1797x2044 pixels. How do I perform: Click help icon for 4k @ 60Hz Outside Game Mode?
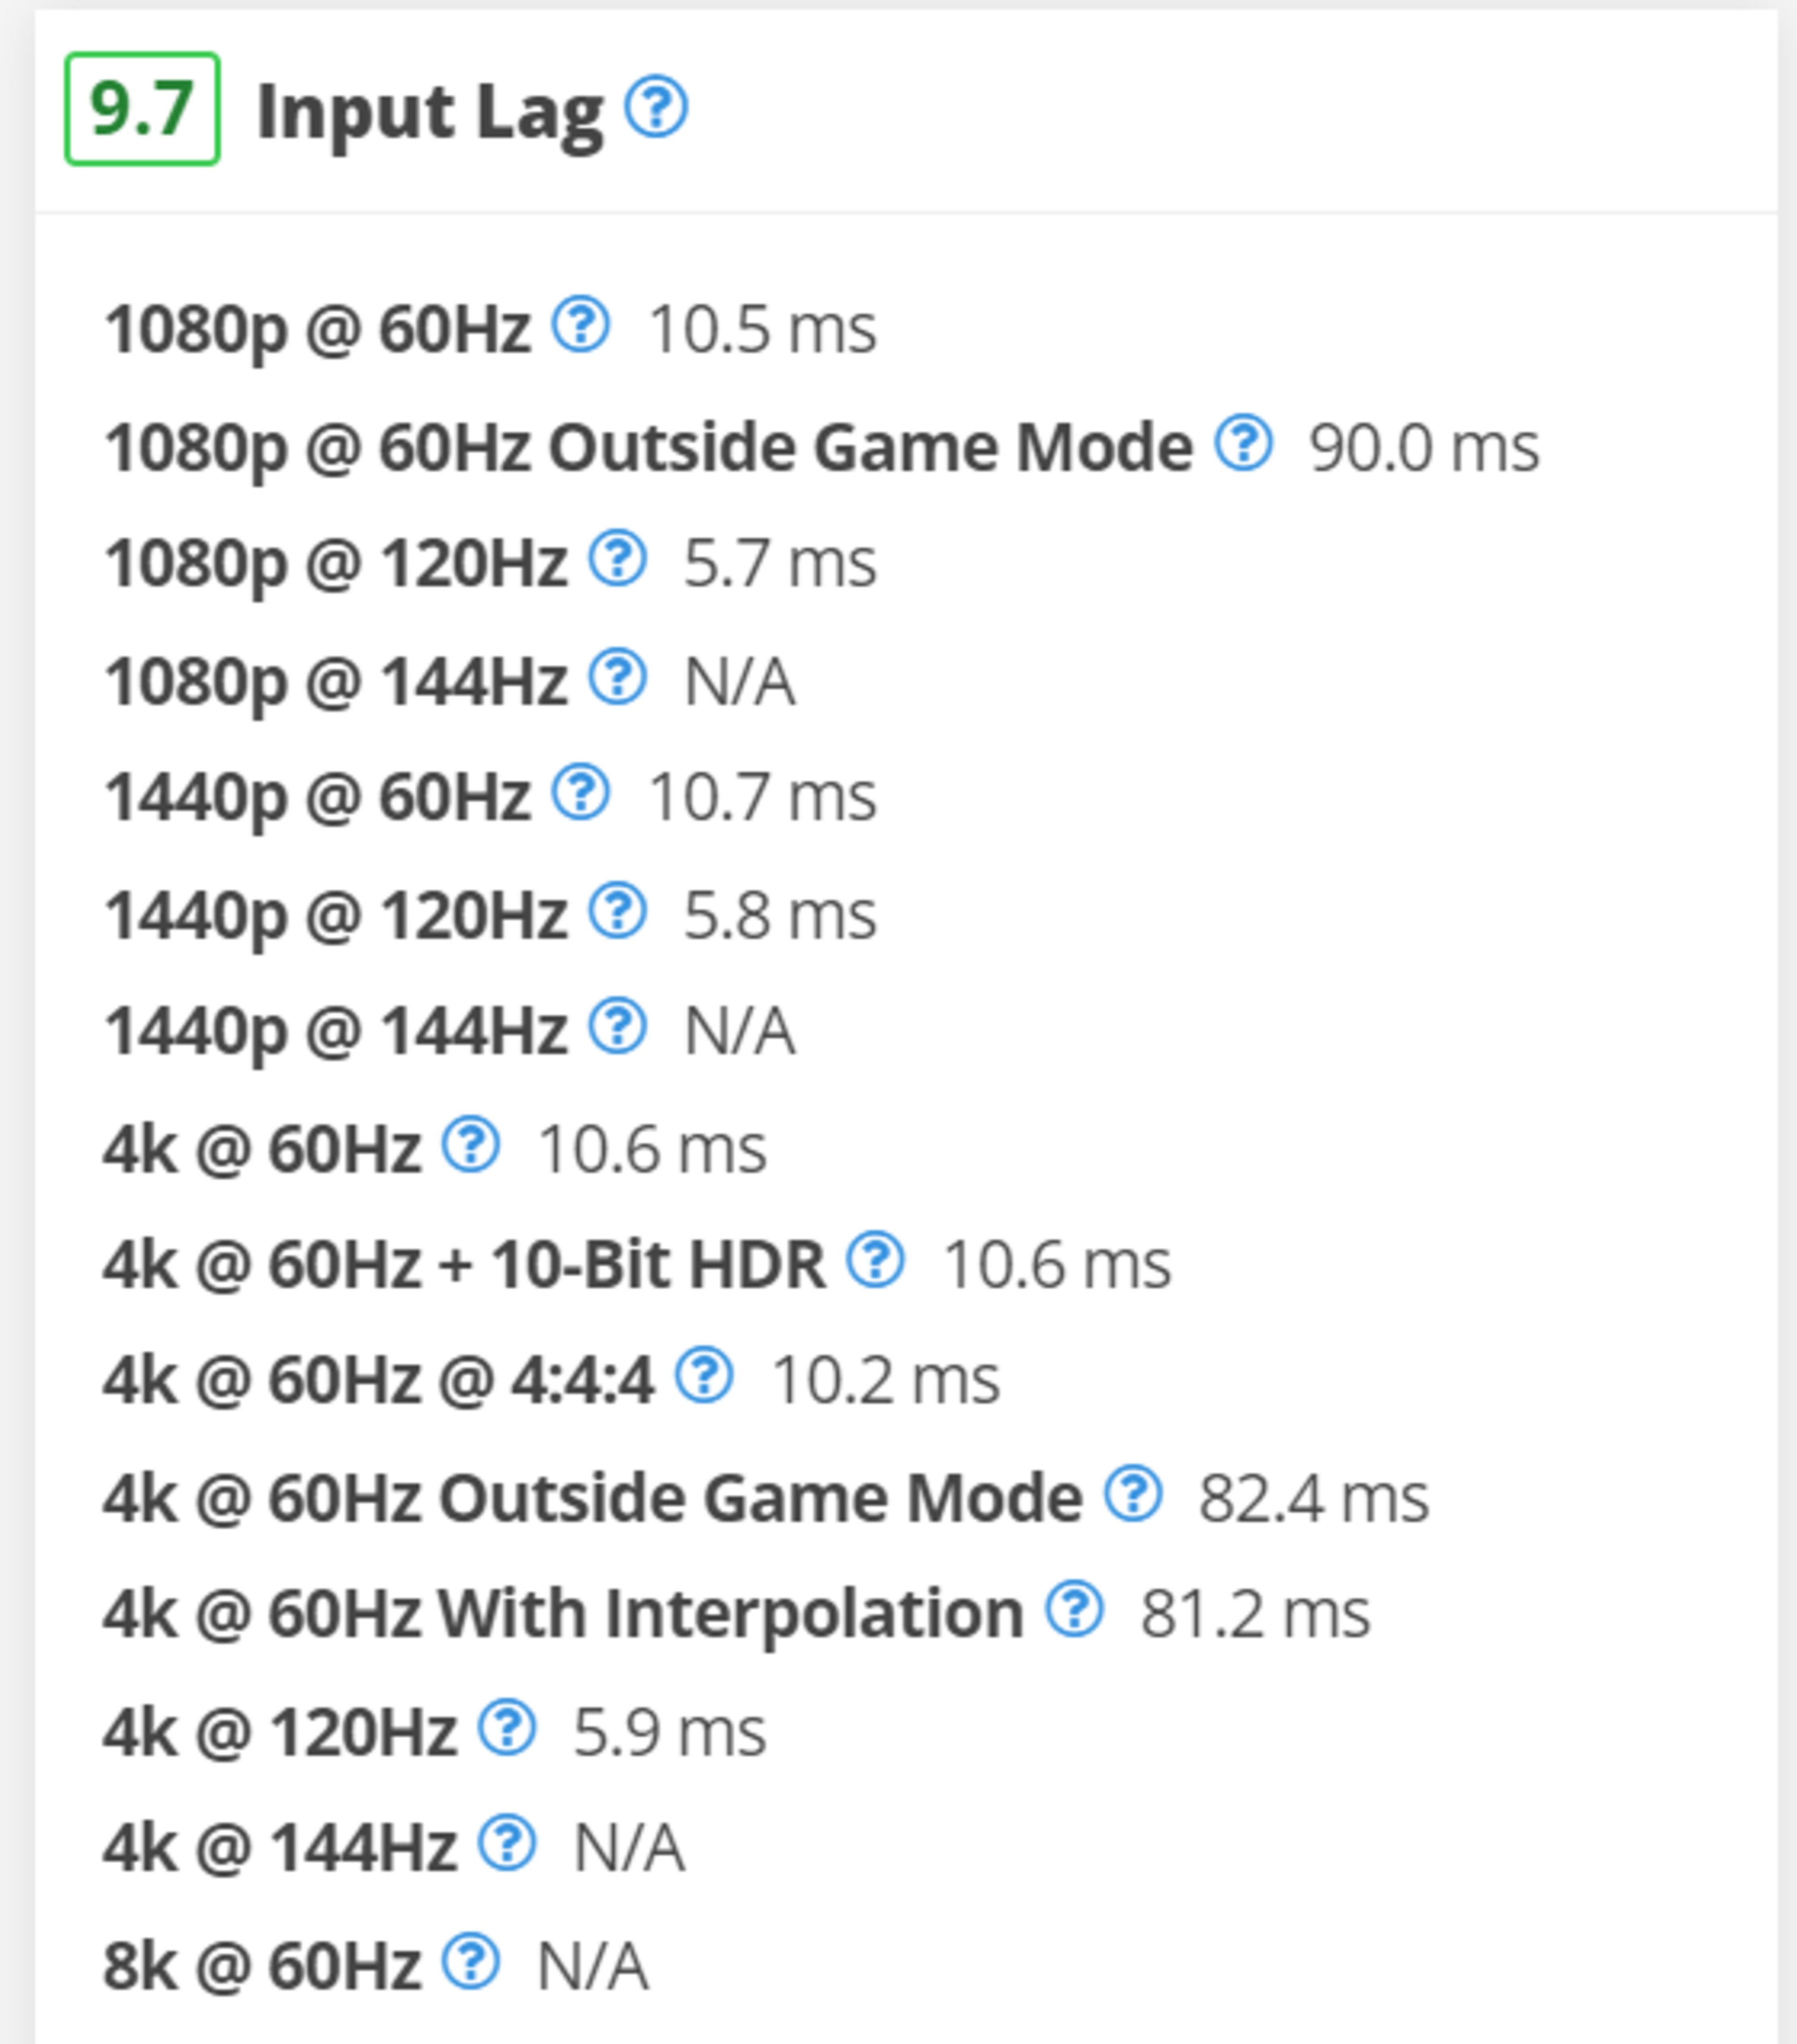[1133, 1494]
